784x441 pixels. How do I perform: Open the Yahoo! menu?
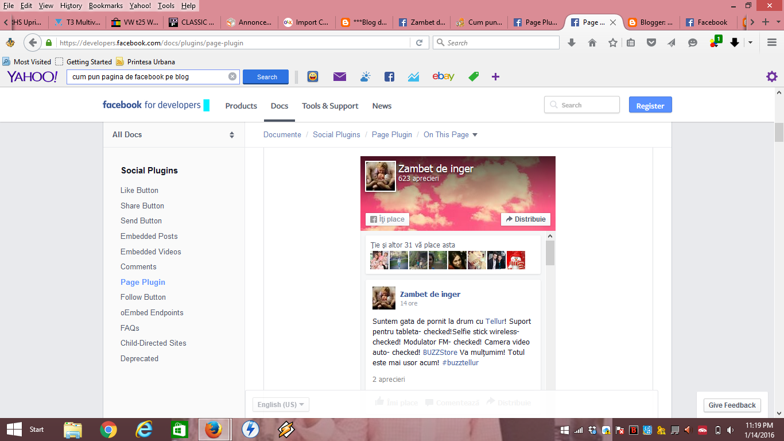(141, 6)
